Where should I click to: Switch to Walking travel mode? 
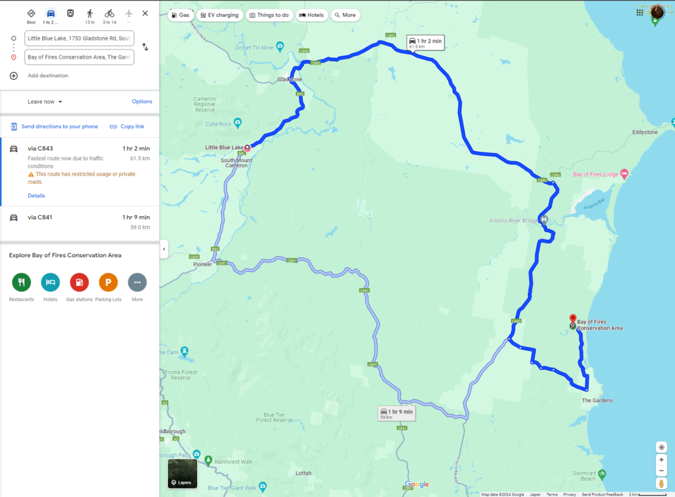click(90, 14)
